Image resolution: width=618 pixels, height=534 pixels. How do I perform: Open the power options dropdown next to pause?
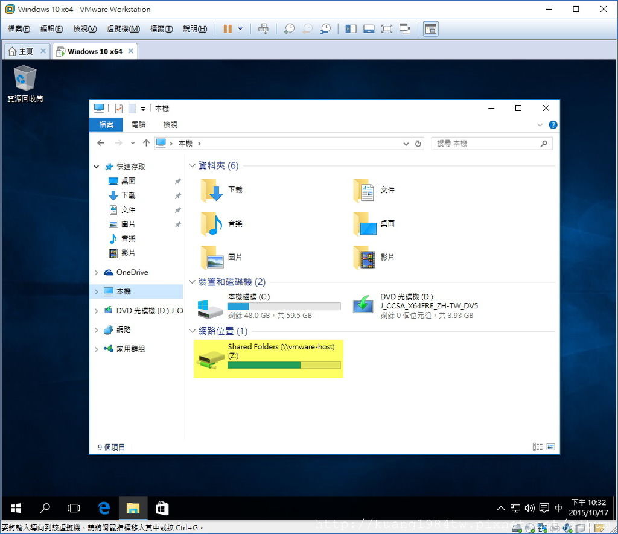[240, 29]
